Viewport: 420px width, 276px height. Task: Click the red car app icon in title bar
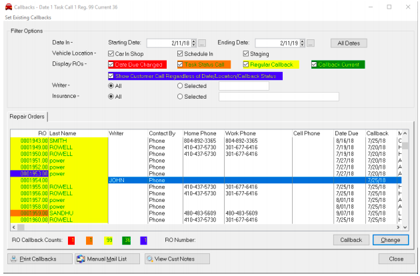(x=7, y=6)
